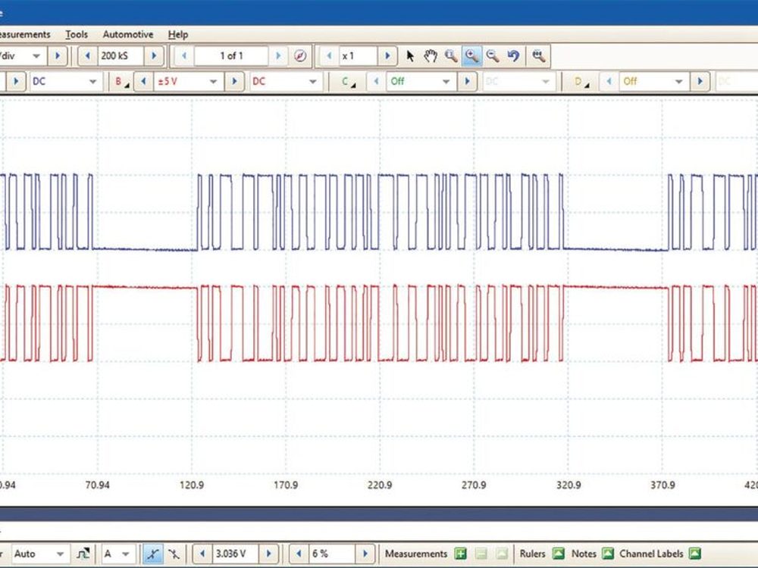Open the zoom overview tool

tap(538, 56)
